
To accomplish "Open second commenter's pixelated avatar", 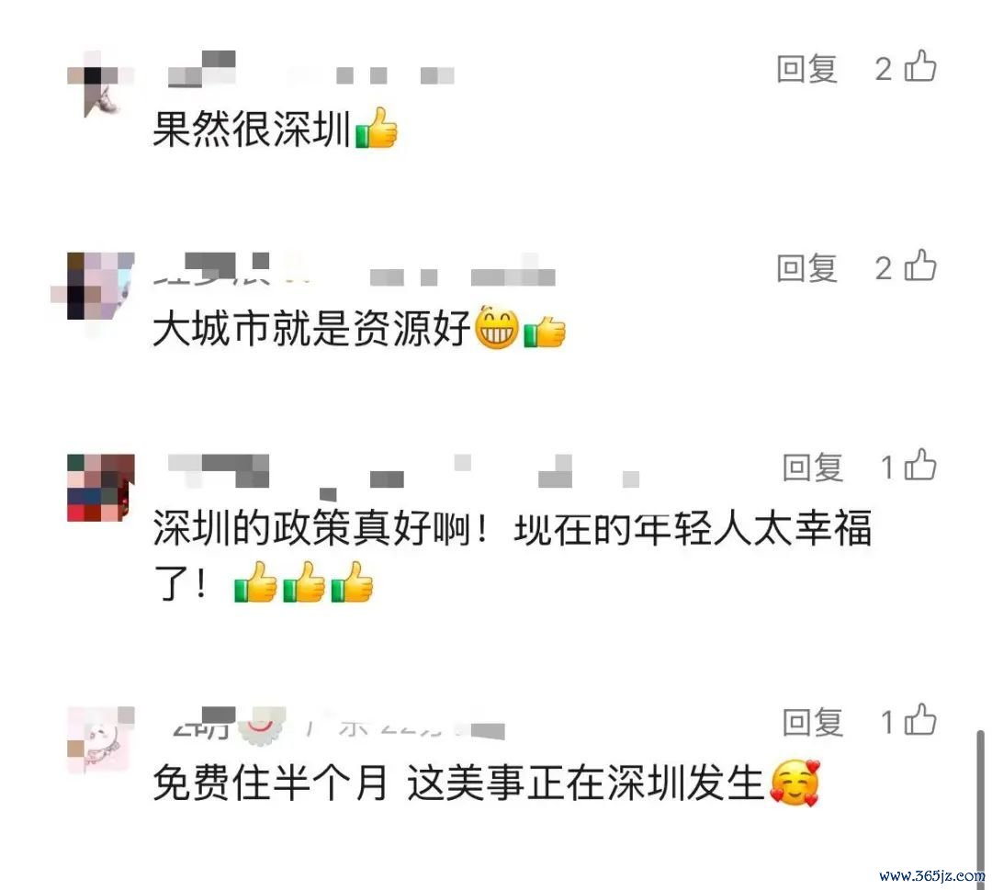I will click(x=101, y=286).
